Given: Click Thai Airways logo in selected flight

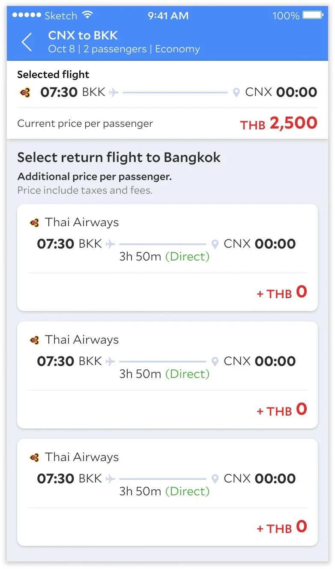Looking at the screenshot, I should click(x=25, y=92).
